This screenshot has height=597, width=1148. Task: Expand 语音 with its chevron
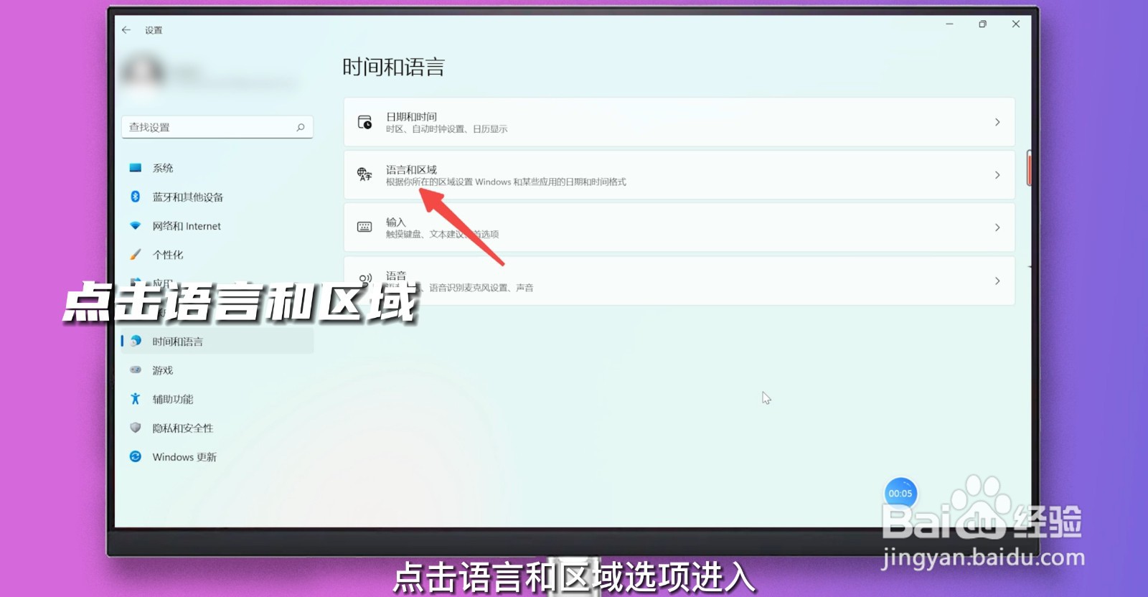click(x=997, y=281)
